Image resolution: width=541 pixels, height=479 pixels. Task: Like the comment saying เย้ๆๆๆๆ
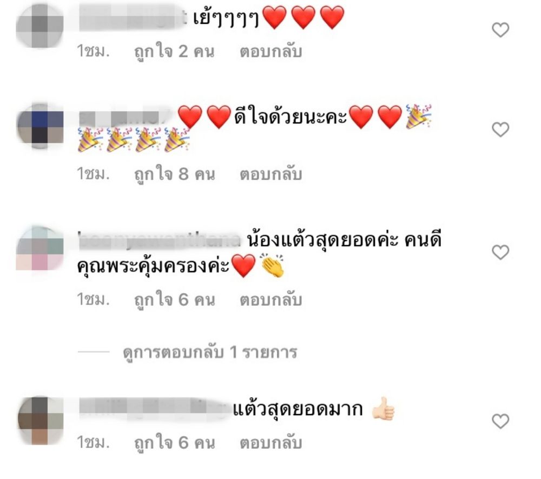coord(500,30)
